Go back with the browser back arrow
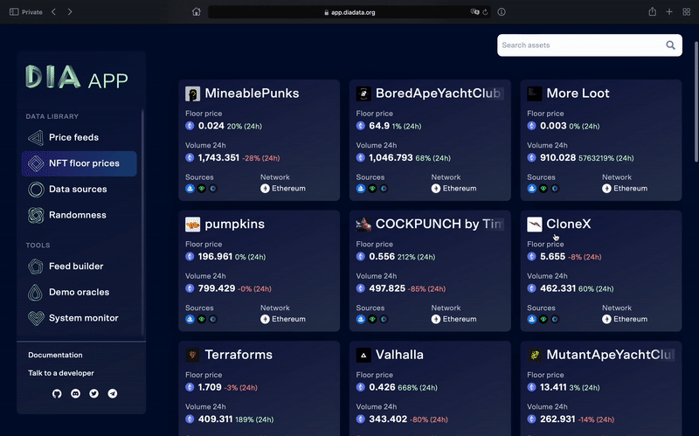This screenshot has height=436, width=699. (x=53, y=12)
